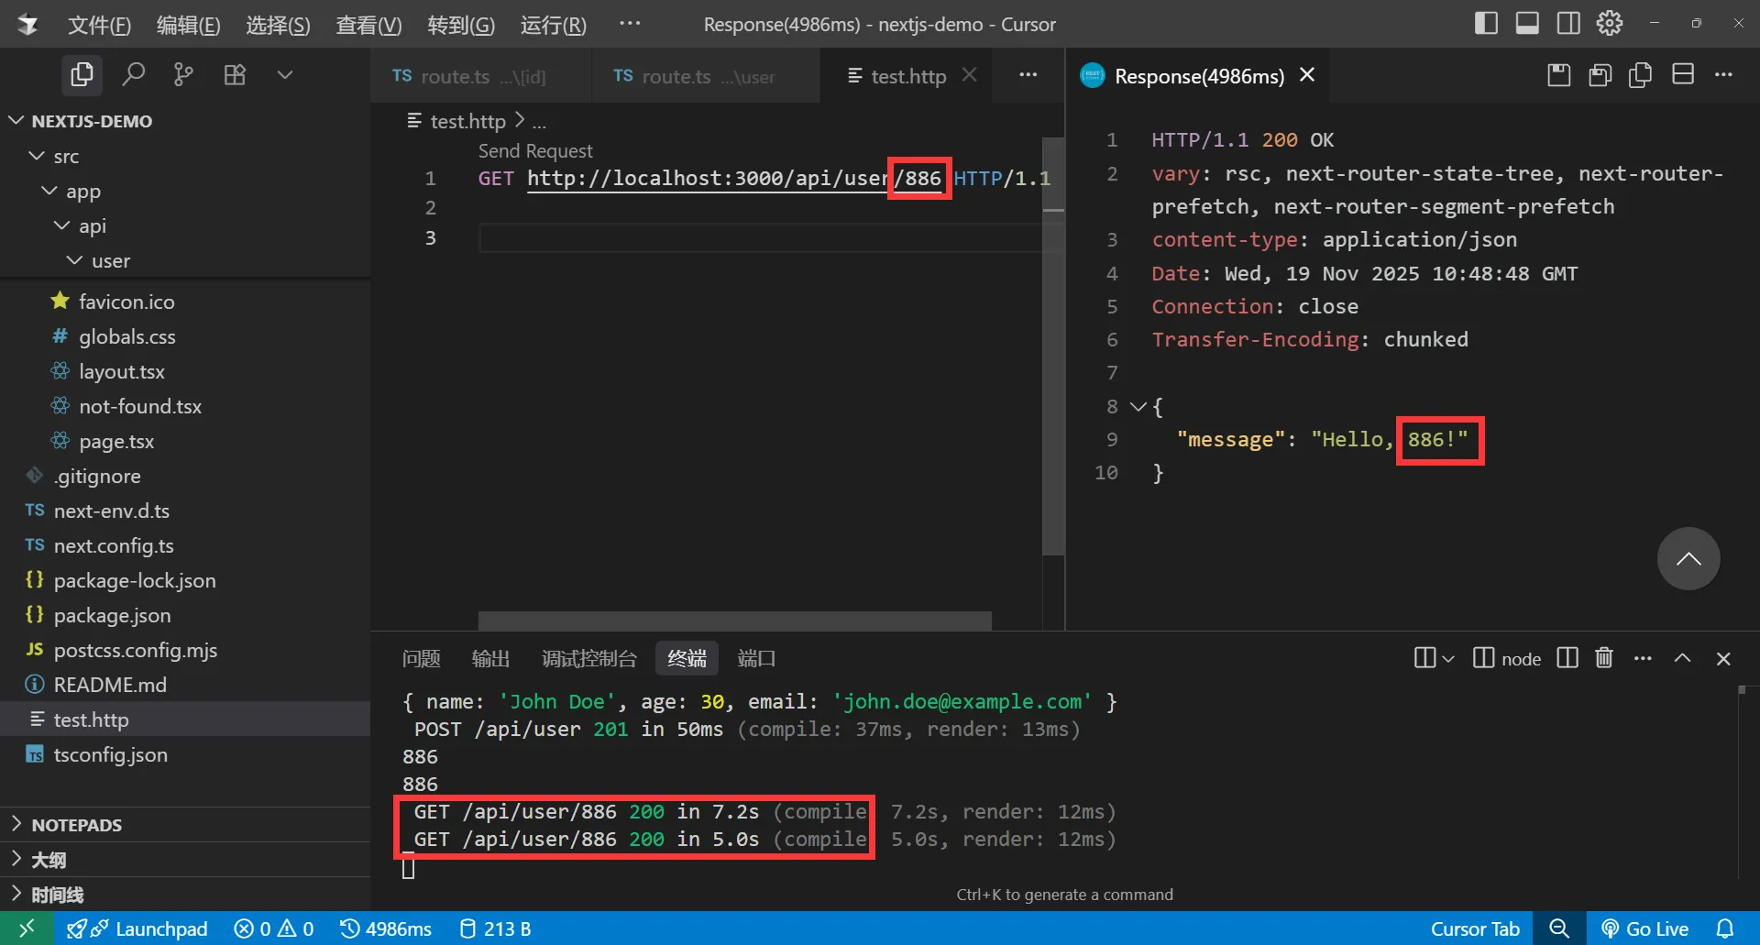Open the Source Control view
The height and width of the screenshot is (945, 1760).
pos(183,74)
